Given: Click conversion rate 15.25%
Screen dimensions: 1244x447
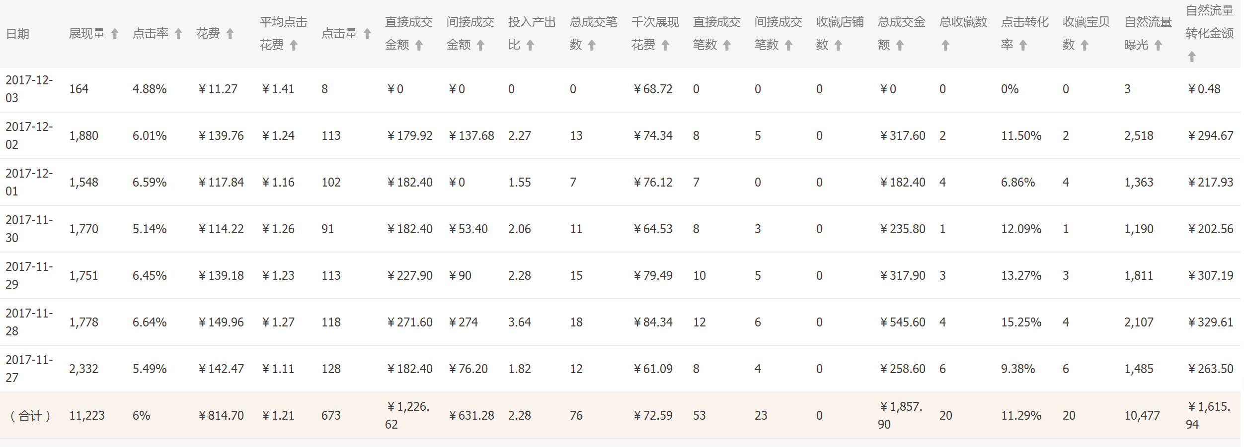Looking at the screenshot, I should 1021,322.
